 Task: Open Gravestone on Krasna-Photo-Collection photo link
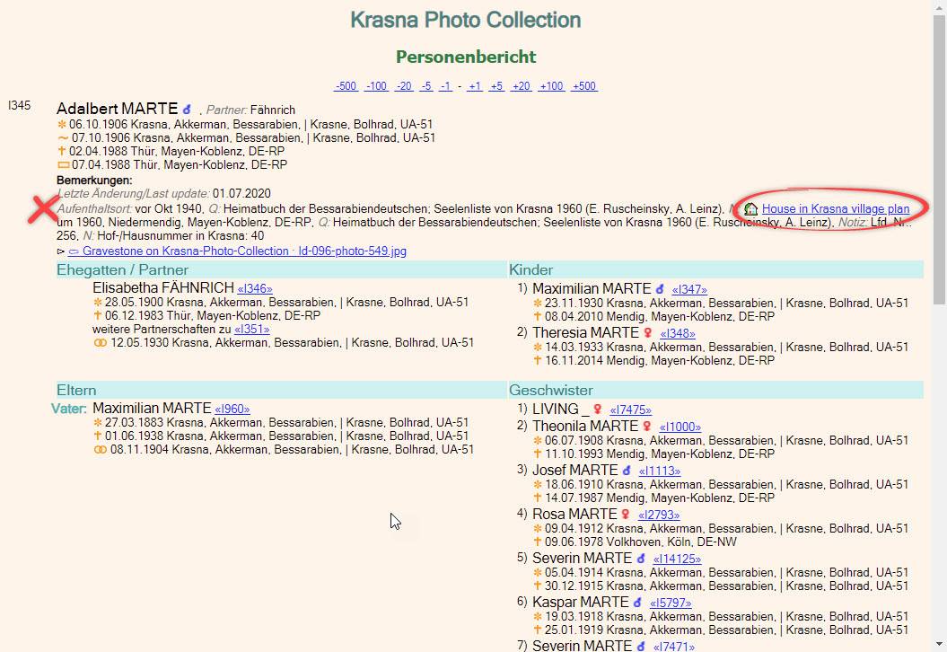point(237,251)
